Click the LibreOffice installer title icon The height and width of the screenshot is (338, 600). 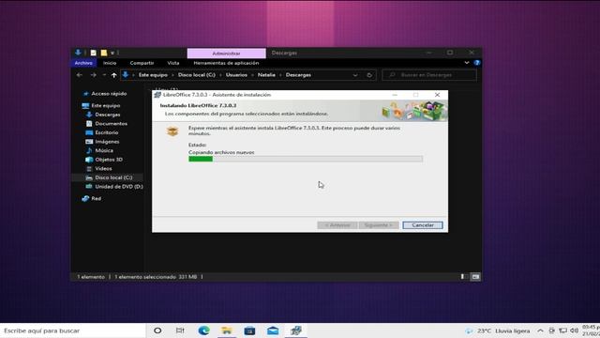click(x=157, y=95)
